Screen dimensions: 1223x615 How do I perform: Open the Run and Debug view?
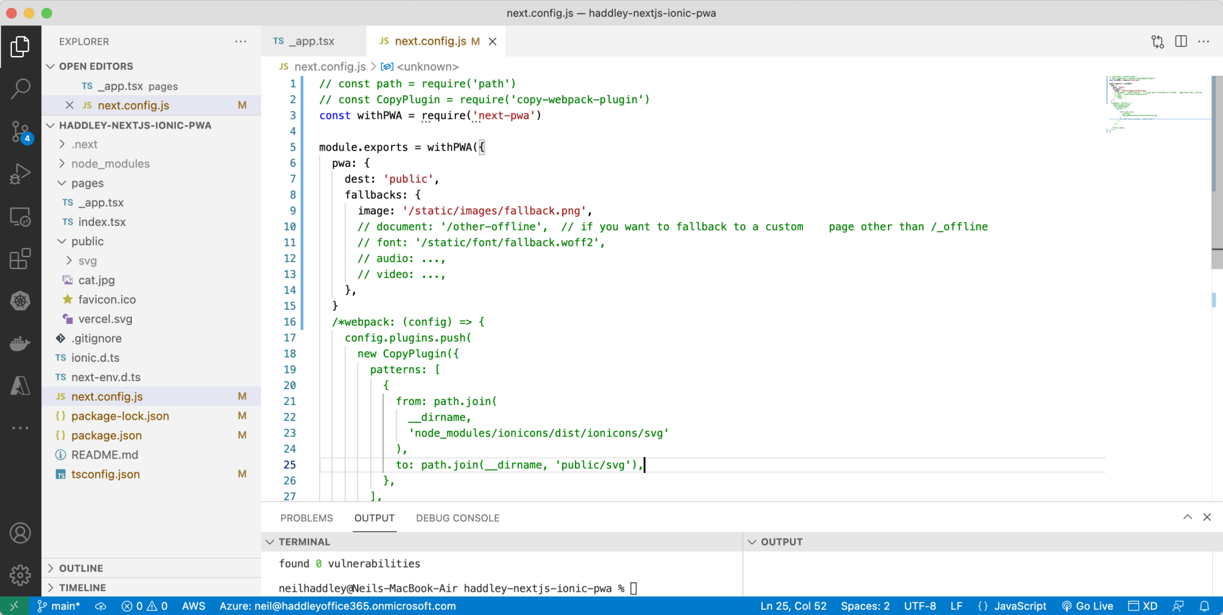pyautogui.click(x=21, y=174)
